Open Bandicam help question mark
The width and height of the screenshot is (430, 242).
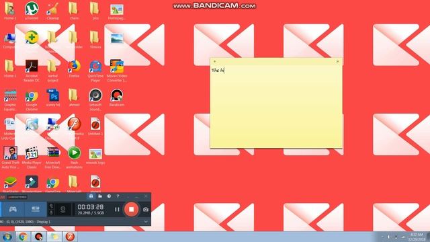pyautogui.click(x=118, y=196)
